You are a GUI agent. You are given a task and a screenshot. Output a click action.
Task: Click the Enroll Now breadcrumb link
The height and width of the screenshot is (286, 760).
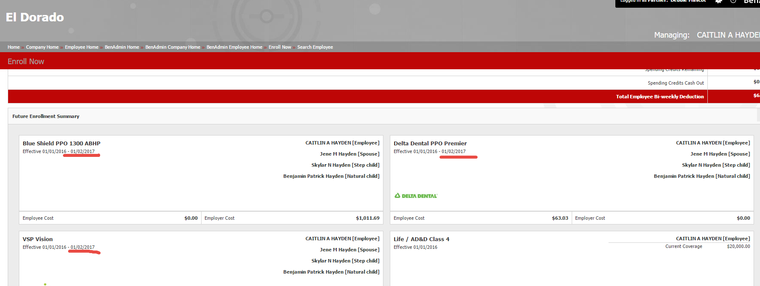pyautogui.click(x=280, y=47)
